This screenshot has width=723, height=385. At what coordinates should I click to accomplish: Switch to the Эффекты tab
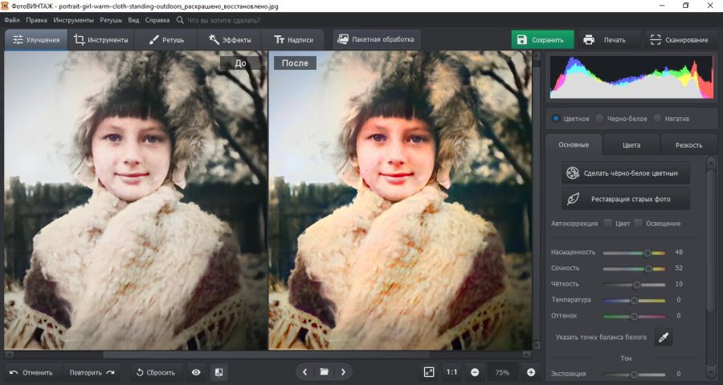pos(230,39)
